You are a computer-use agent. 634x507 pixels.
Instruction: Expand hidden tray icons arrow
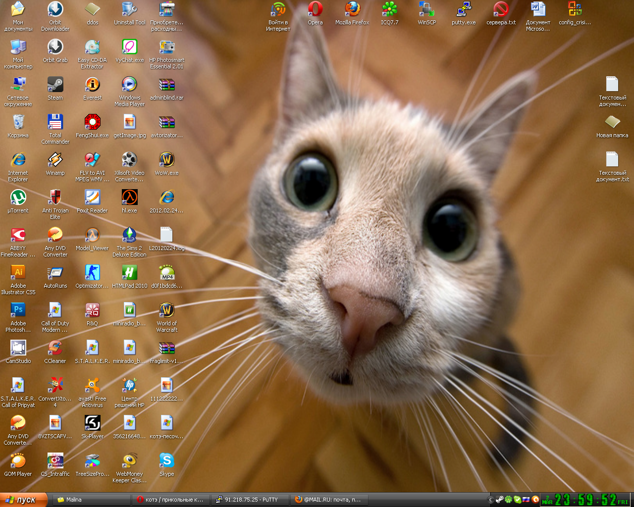click(x=491, y=500)
